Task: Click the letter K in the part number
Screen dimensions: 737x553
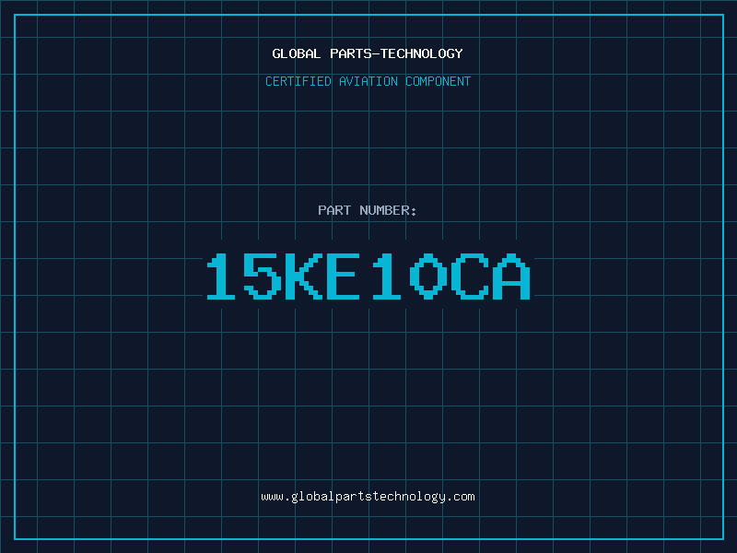Action: [304, 276]
